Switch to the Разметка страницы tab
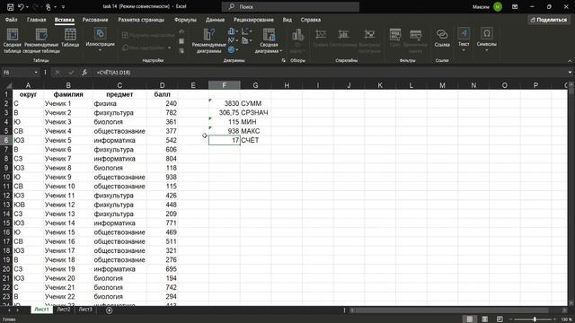 (141, 20)
